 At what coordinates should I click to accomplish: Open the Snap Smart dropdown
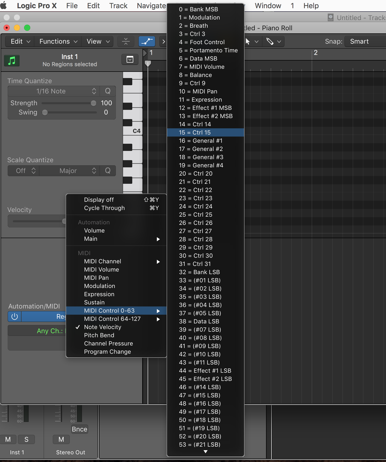coord(364,41)
